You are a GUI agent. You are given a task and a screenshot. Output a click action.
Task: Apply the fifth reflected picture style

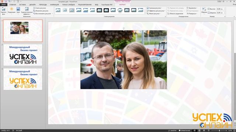[x=86, y=10]
